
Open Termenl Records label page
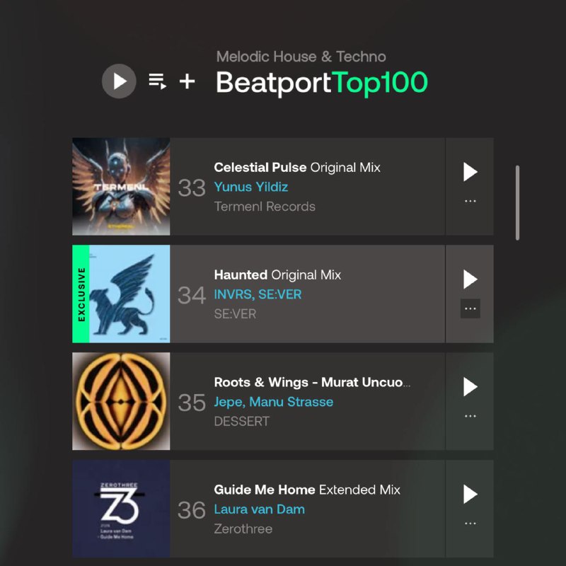265,207
